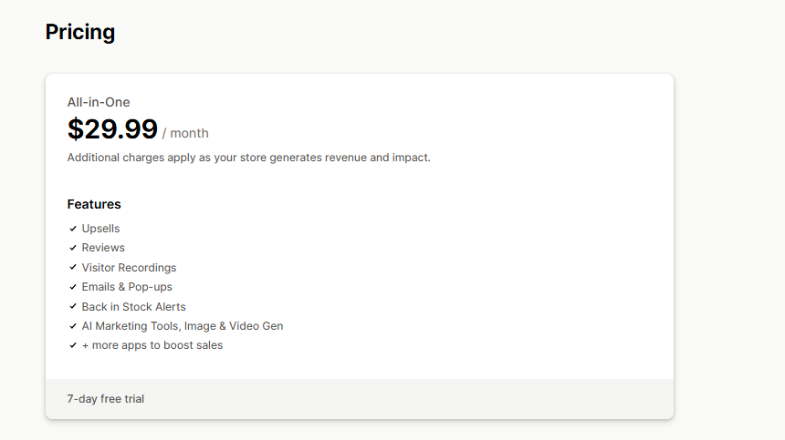
Task: Select the Upsells feature text
Action: [100, 229]
